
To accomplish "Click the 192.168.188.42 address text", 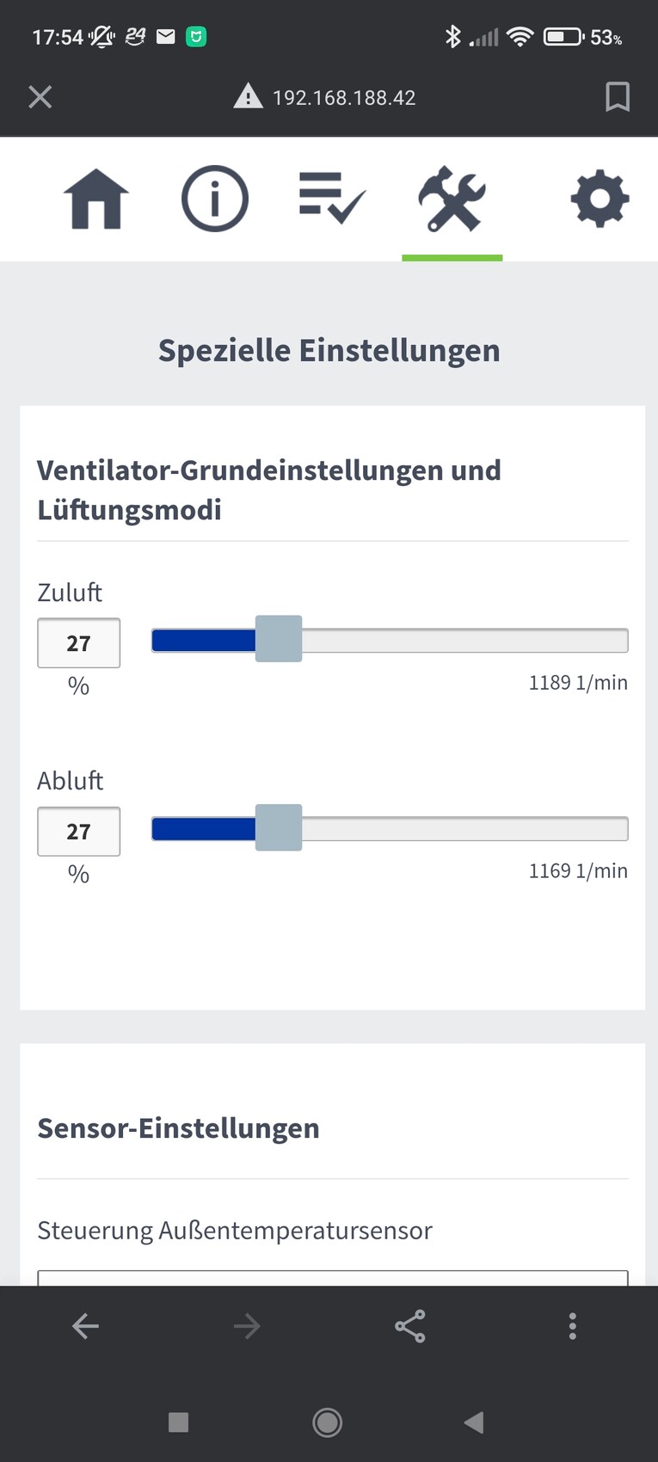I will point(344,98).
